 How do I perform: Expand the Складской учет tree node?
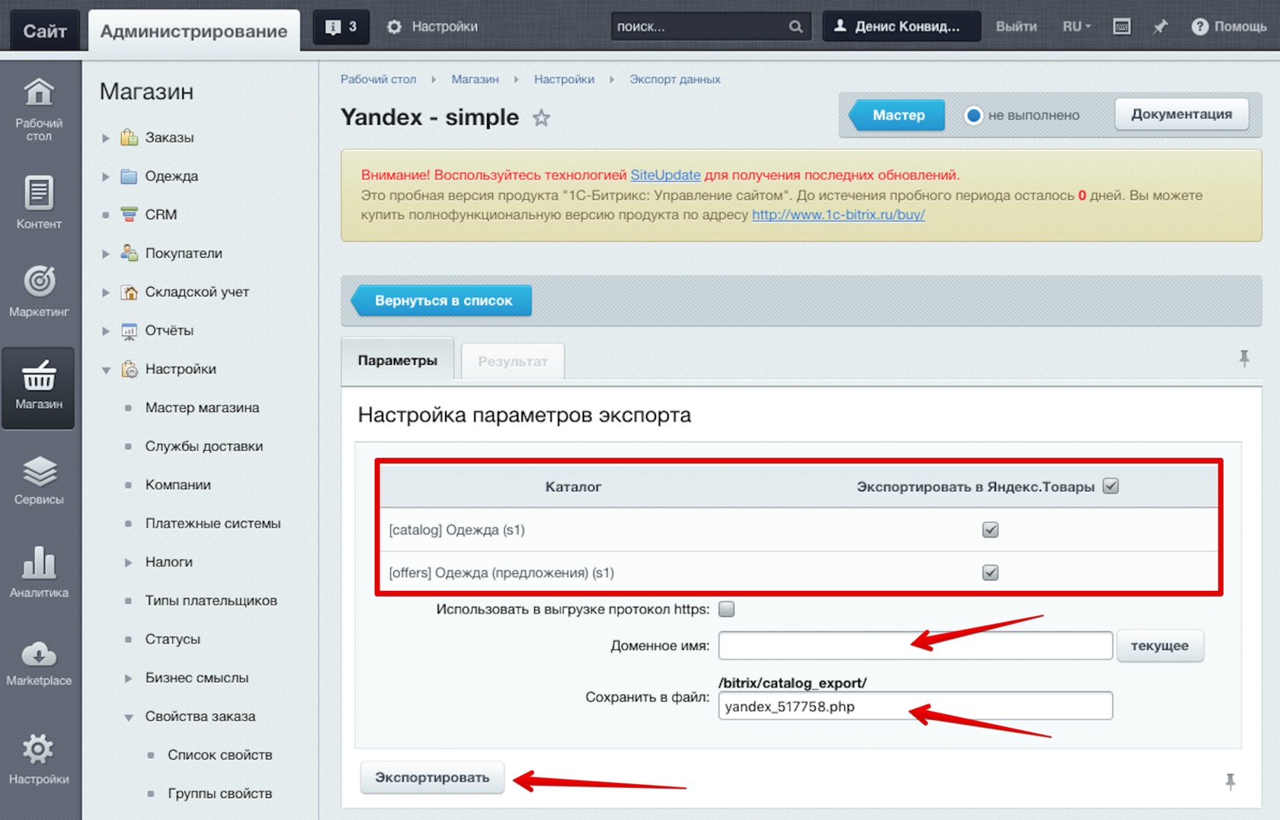tap(106, 292)
